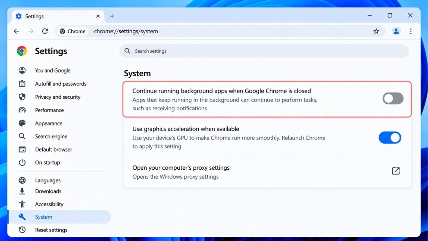Open Languages settings

48,180
